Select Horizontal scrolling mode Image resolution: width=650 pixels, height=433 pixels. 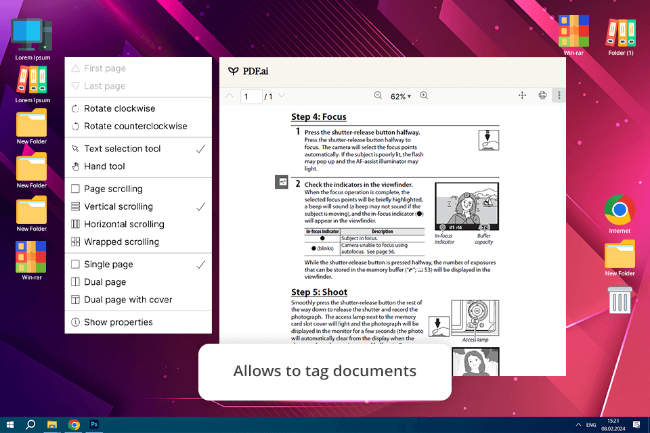pyautogui.click(x=138, y=224)
